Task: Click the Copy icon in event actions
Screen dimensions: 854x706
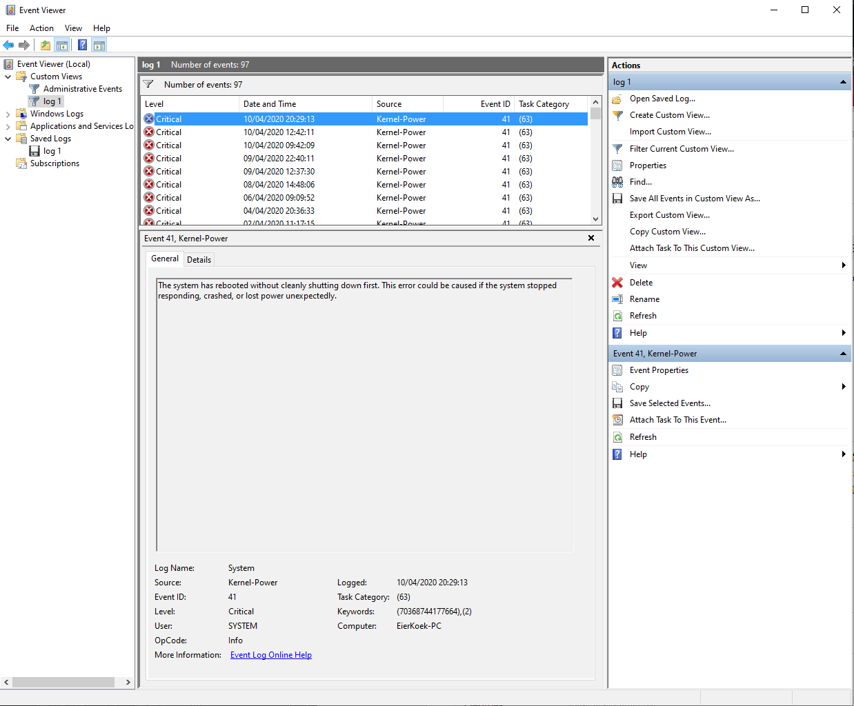Action: pos(617,387)
